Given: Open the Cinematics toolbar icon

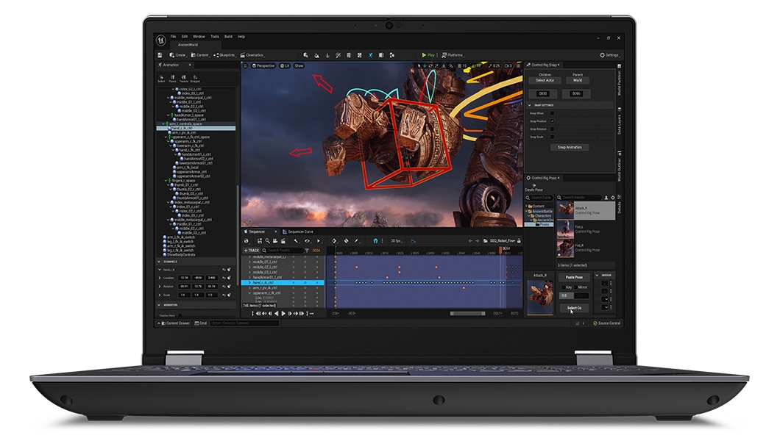Looking at the screenshot, I should pos(253,53).
